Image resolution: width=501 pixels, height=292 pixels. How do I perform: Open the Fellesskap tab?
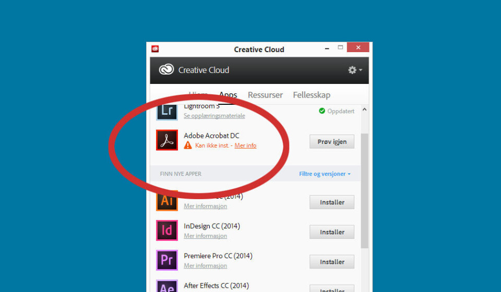[x=312, y=95]
